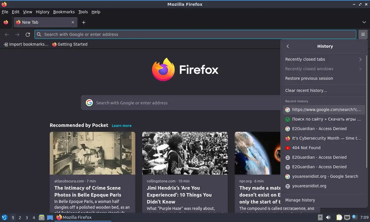Open the Bookmarks menu
The height and width of the screenshot is (222, 370).
coord(64,12)
